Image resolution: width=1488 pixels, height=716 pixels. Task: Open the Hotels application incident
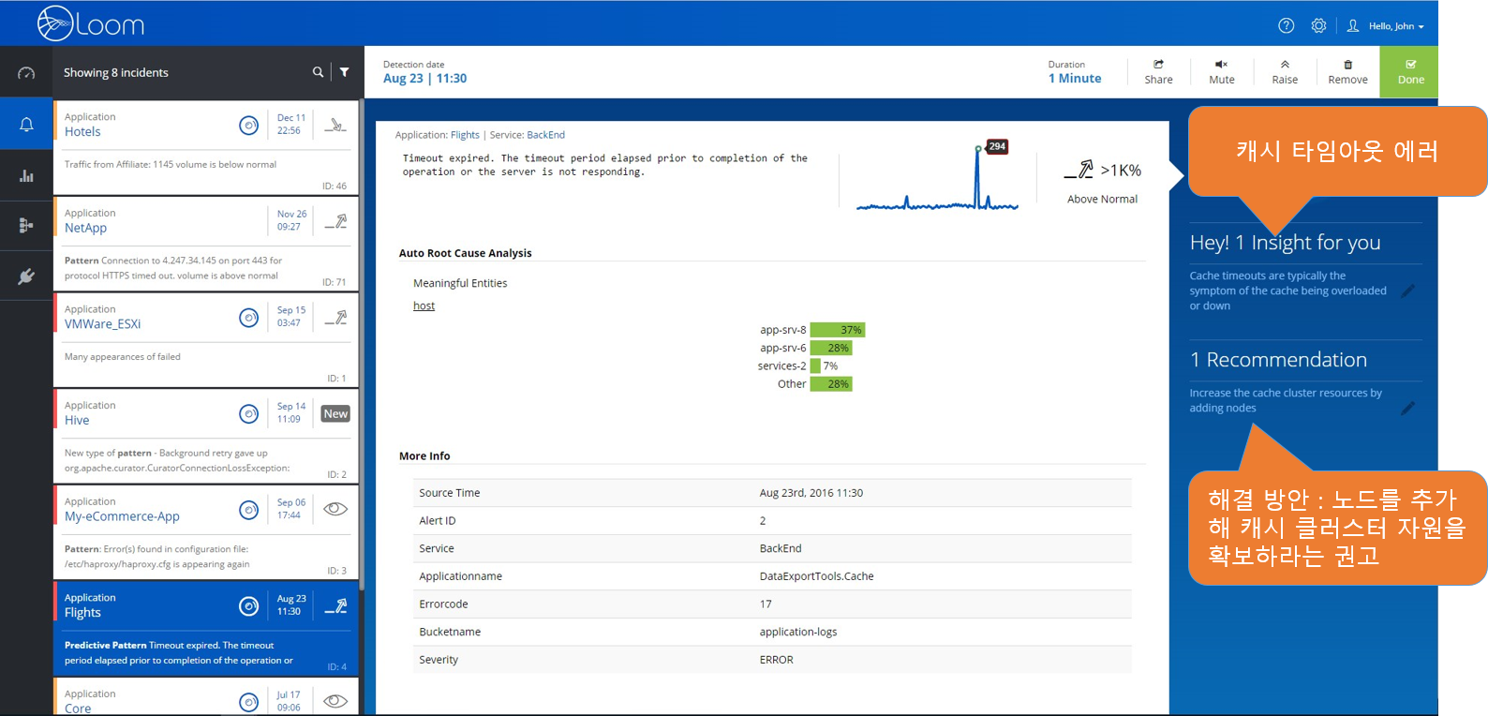[206, 148]
